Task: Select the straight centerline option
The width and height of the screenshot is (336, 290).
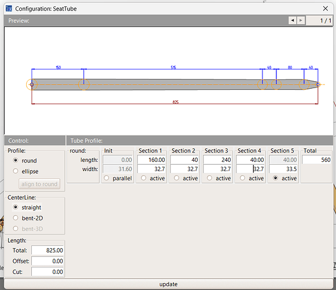Action: click(16, 207)
